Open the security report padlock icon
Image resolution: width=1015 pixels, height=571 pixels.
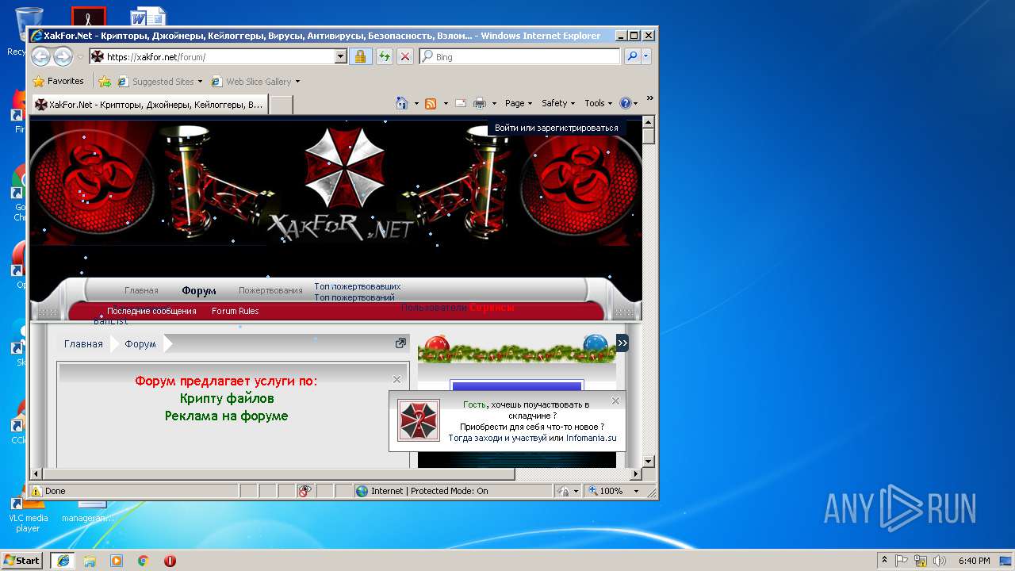[360, 56]
